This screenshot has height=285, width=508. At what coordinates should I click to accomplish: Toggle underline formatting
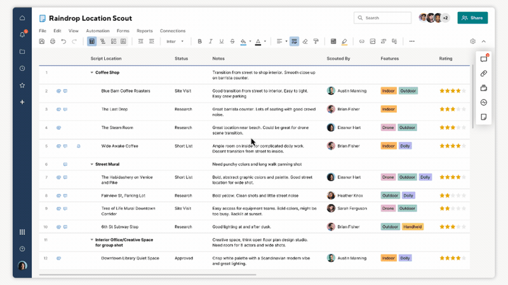(222, 41)
